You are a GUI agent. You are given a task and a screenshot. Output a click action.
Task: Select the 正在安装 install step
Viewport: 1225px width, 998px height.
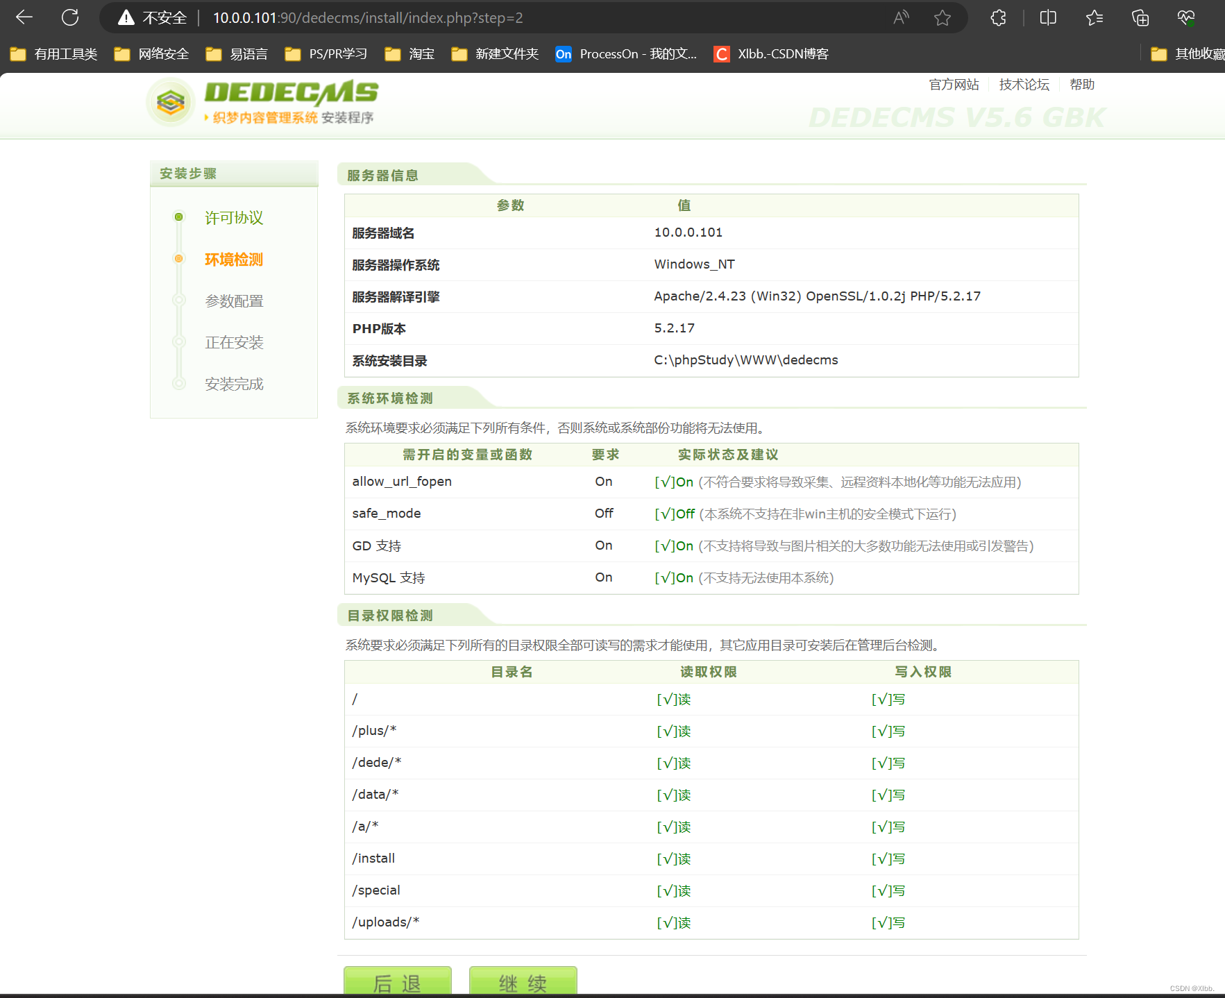coord(234,343)
